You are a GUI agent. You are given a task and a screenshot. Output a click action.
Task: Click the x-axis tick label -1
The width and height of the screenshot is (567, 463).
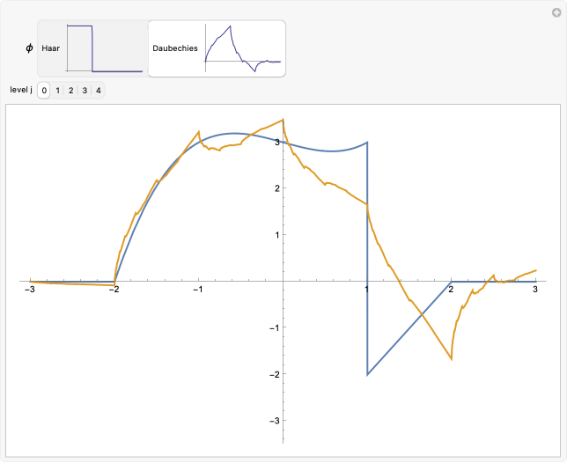(x=198, y=290)
